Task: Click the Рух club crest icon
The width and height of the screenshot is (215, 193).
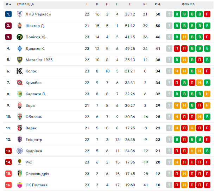Action: click(20, 162)
